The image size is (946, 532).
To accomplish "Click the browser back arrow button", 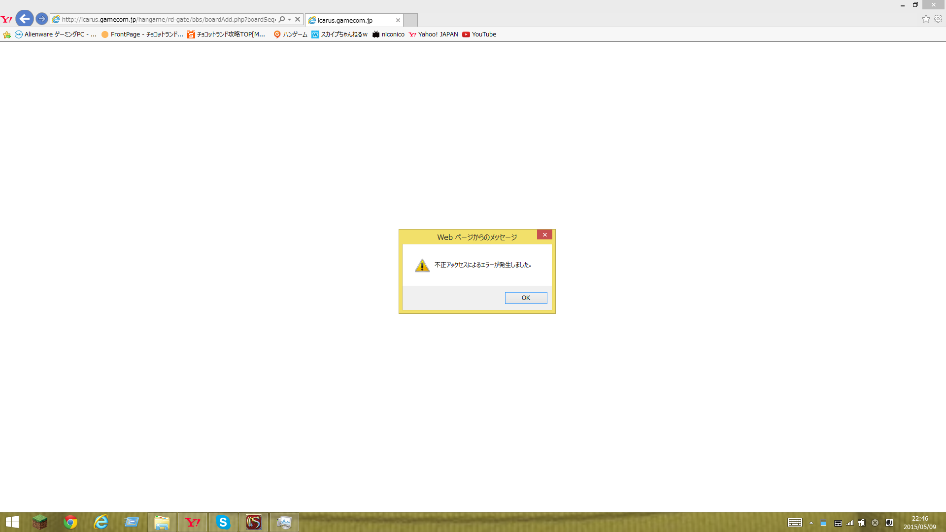I will [x=25, y=19].
